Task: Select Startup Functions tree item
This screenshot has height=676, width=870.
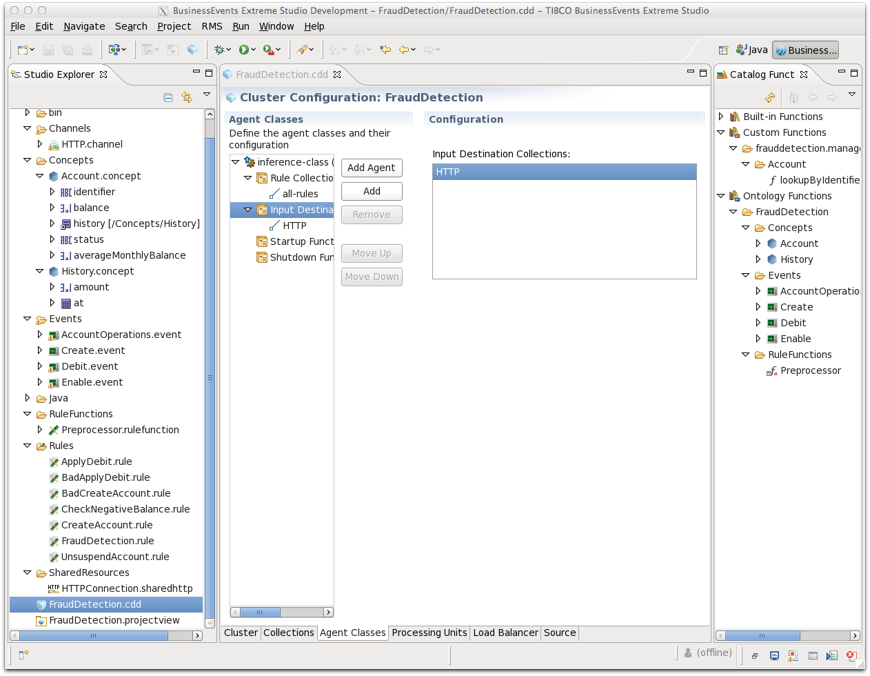Action: 295,241
